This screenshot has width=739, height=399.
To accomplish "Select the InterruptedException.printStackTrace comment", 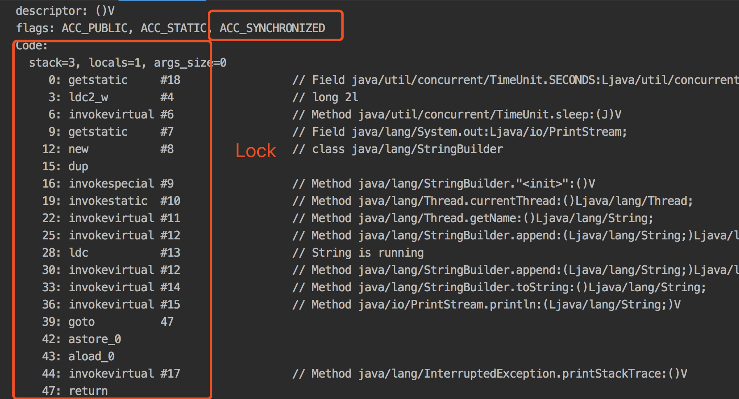I will (x=490, y=373).
